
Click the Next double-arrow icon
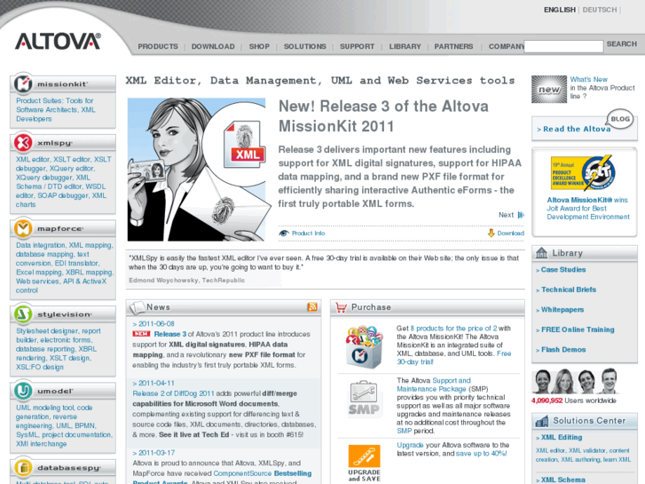(521, 215)
